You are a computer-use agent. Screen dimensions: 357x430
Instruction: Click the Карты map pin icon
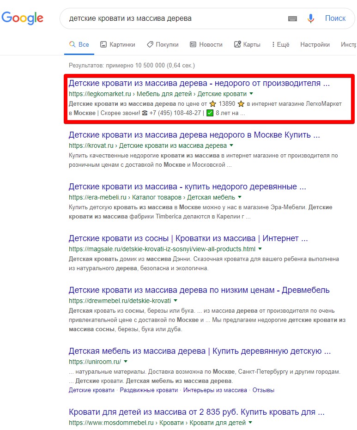pos(237,44)
